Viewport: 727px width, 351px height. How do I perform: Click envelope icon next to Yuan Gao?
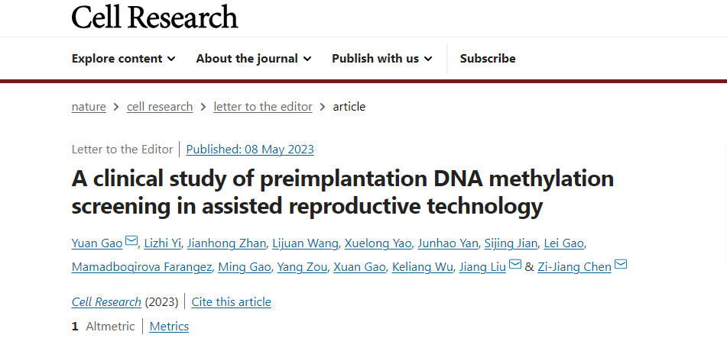[131, 242]
